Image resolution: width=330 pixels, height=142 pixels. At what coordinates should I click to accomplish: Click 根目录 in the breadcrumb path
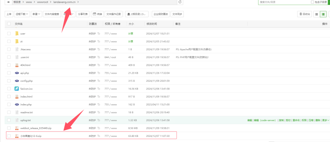click(x=17, y=2)
